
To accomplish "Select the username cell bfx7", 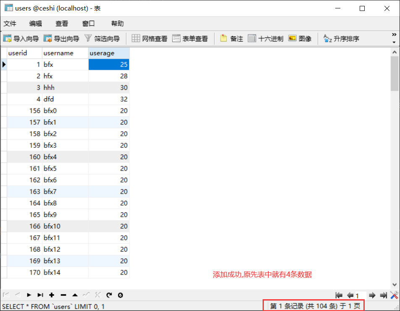I will (65, 192).
